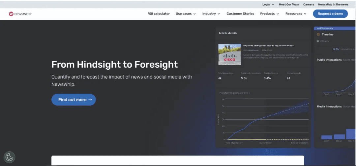This screenshot has width=356, height=166.
Task: Visit the Careers page
Action: pos(309,5)
